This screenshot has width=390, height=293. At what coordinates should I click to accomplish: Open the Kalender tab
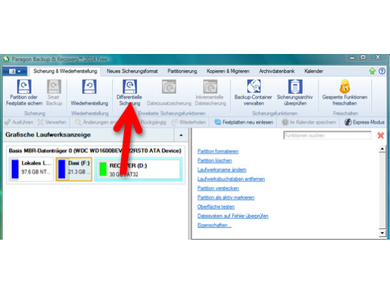(314, 71)
